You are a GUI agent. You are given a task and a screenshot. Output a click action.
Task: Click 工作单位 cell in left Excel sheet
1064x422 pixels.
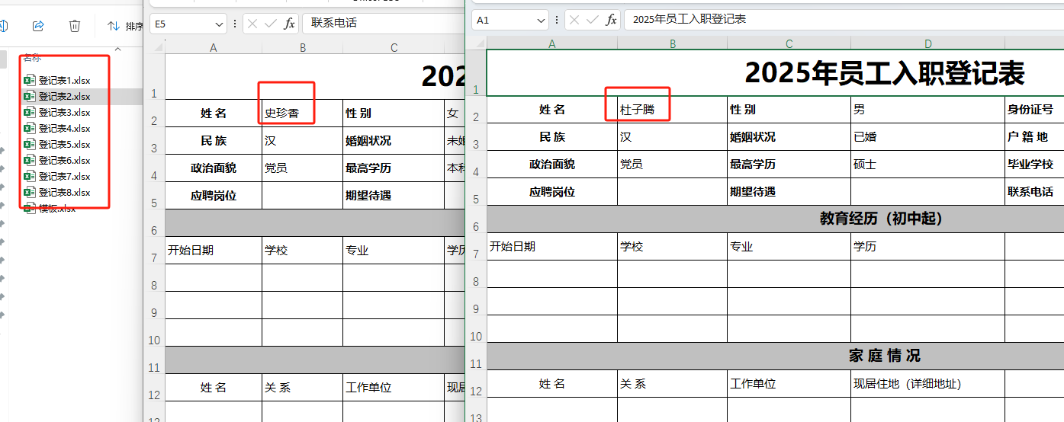[394, 388]
